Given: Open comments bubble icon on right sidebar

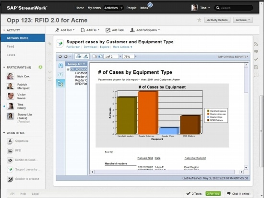Looking at the screenshot, I should (x=256, y=51).
